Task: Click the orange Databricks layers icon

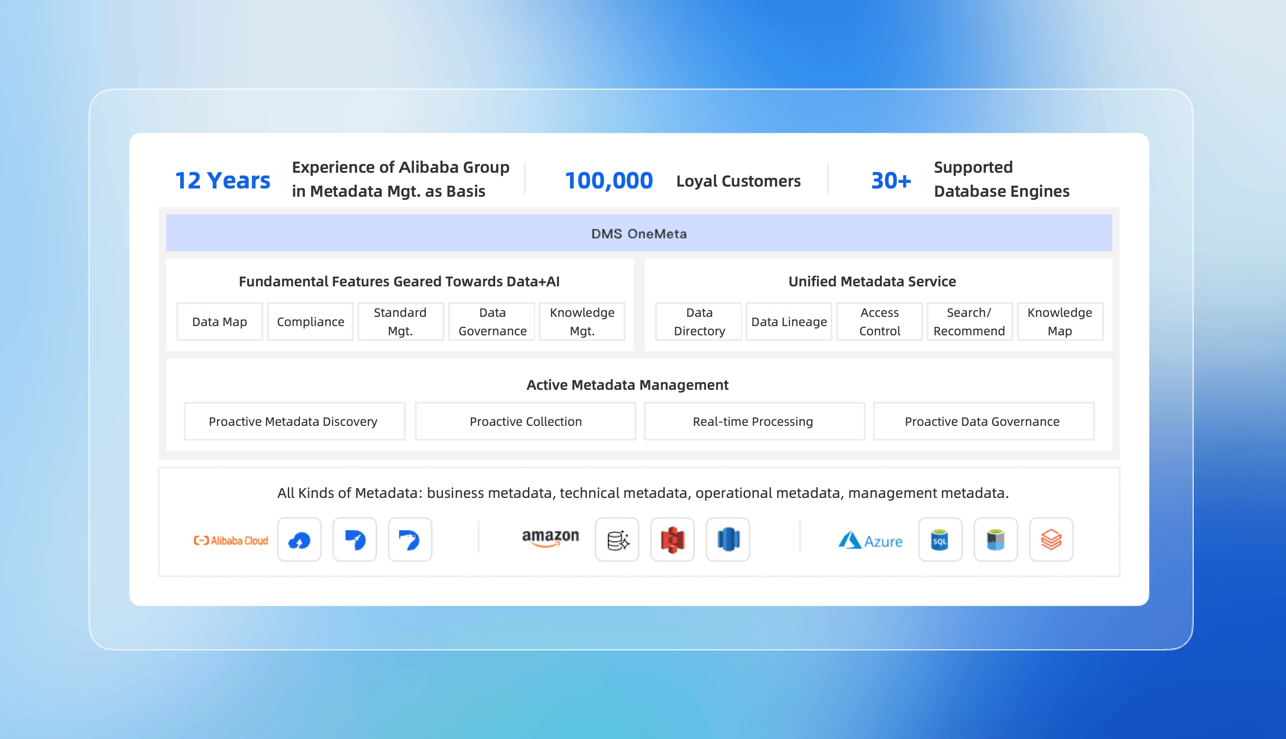Action: pyautogui.click(x=1051, y=540)
